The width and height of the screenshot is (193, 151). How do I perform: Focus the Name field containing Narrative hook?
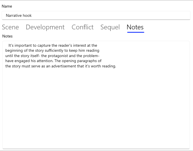[96, 15]
